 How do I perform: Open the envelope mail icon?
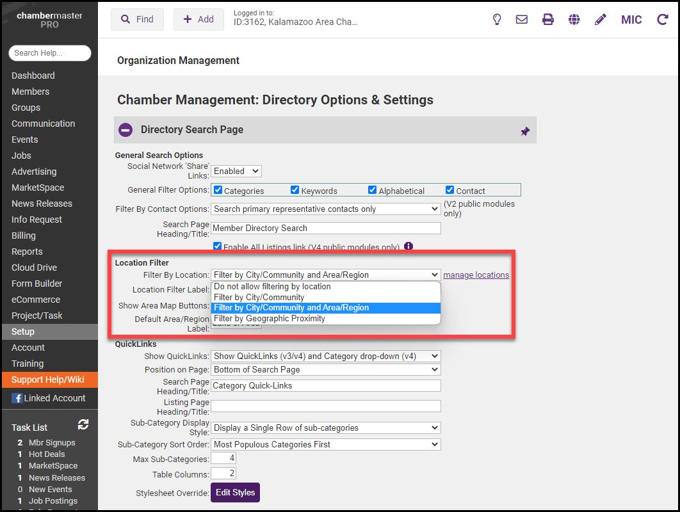tap(522, 20)
